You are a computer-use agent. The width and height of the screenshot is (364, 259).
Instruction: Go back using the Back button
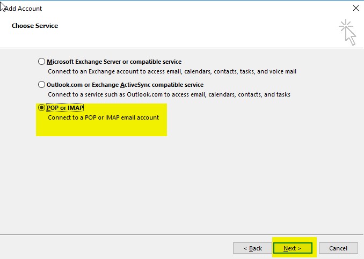click(x=252, y=248)
